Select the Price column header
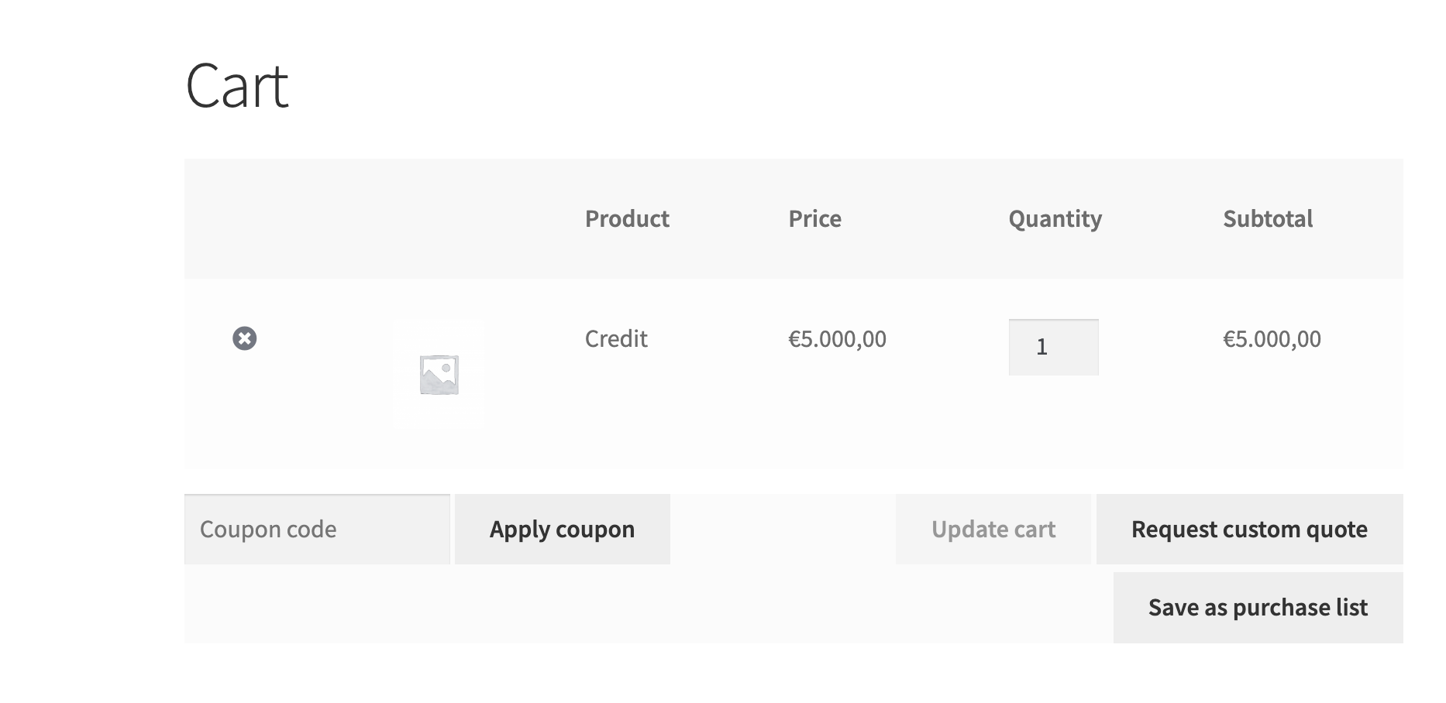The width and height of the screenshot is (1446, 703). pyautogui.click(x=815, y=218)
